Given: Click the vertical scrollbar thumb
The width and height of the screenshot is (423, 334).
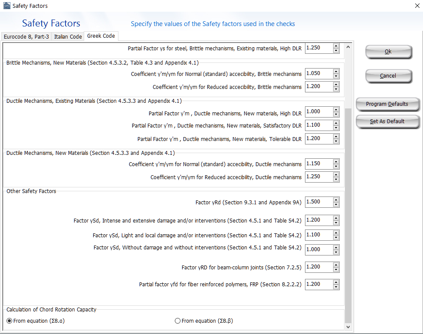Looking at the screenshot, I should coord(348,217).
